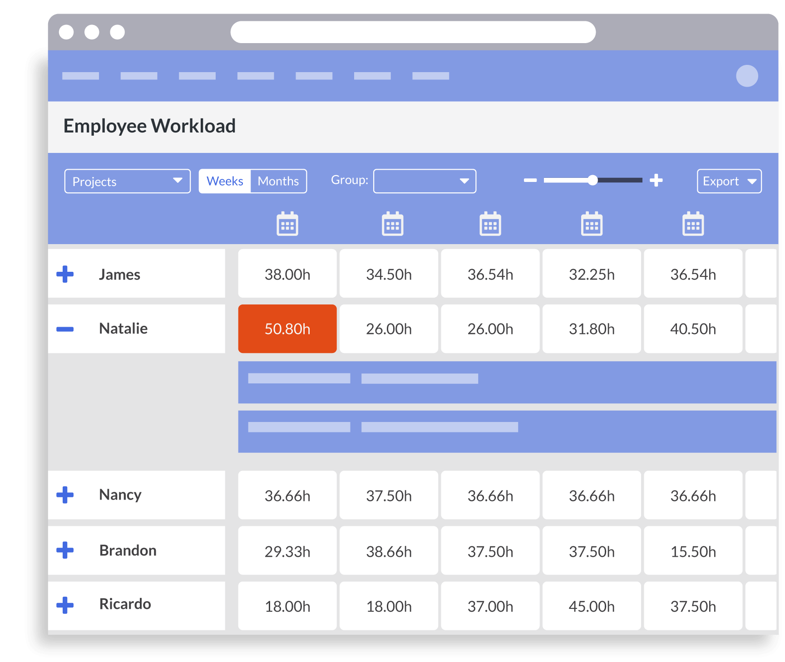785x662 pixels.
Task: Click the last navigation menu item
Action: (x=430, y=76)
